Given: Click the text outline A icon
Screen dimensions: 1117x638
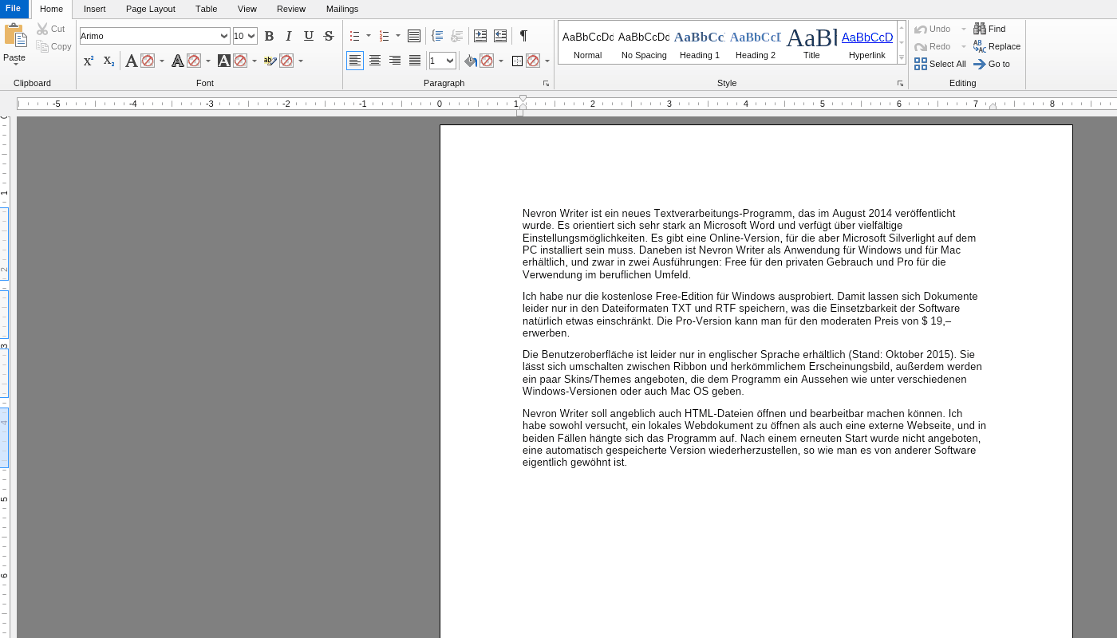Looking at the screenshot, I should coord(178,61).
